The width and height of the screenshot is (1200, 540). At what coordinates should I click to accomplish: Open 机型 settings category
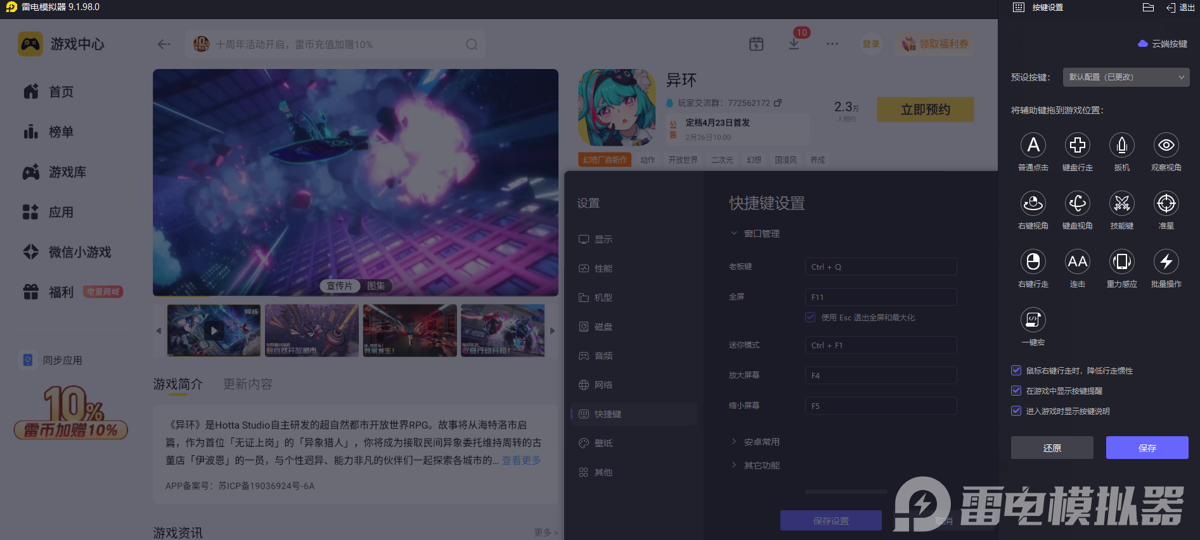click(634, 298)
